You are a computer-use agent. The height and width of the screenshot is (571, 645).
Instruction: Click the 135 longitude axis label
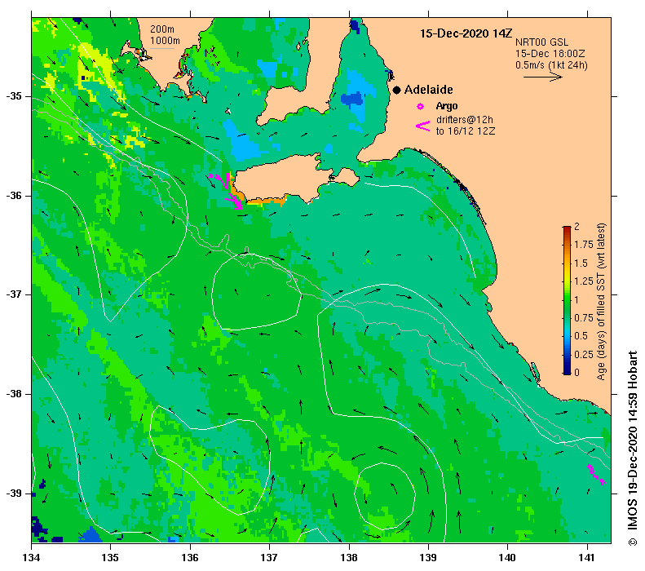click(x=111, y=557)
